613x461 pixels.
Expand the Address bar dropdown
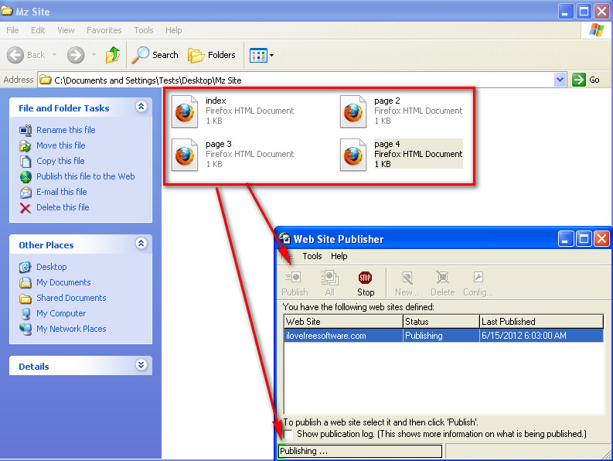[x=560, y=80]
